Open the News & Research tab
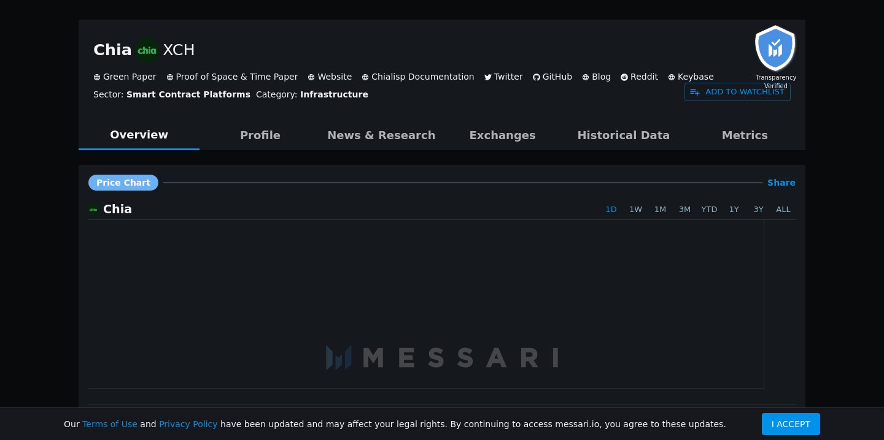Viewport: 884px width, 440px height. [x=381, y=135]
